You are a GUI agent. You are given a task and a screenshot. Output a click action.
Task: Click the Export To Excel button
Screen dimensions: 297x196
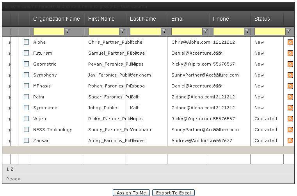tap(173, 193)
